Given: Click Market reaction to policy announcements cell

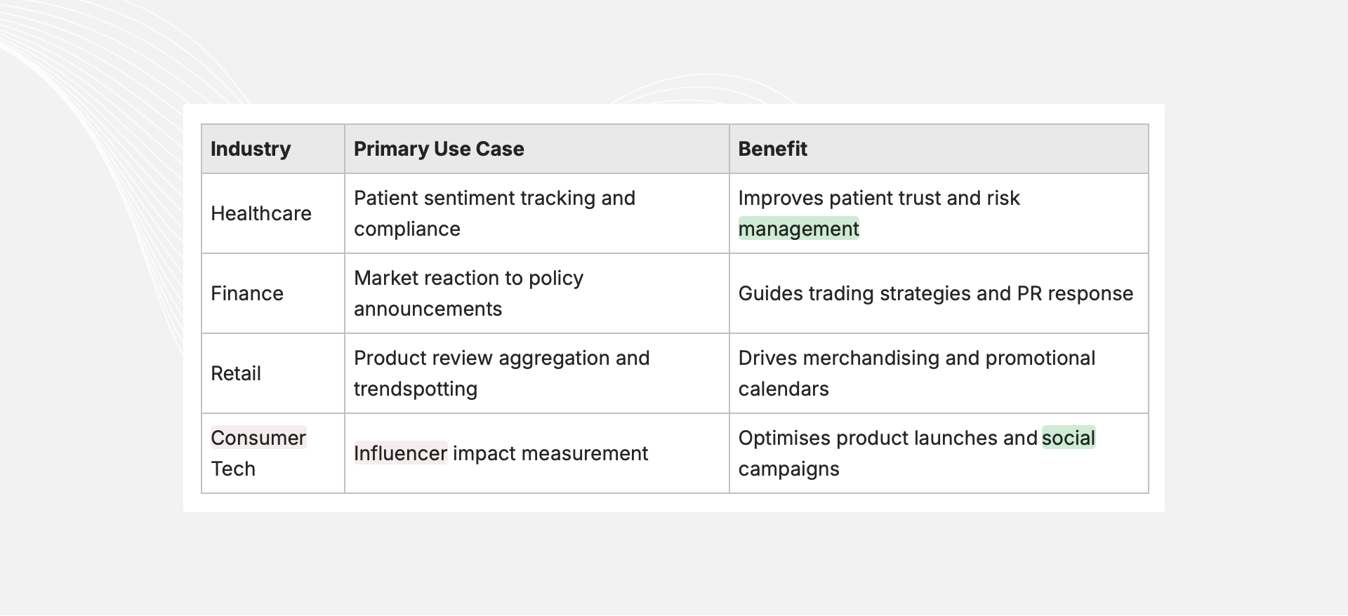Looking at the screenshot, I should point(468,293).
